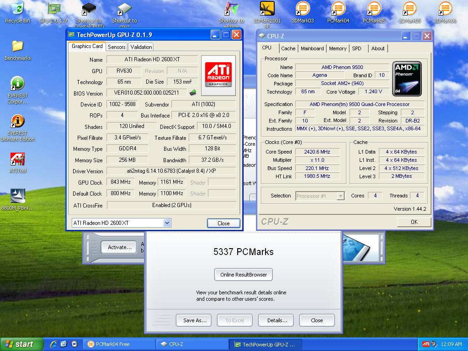Click OK in the CPU-Z window
468x351 pixels.
[x=414, y=222]
